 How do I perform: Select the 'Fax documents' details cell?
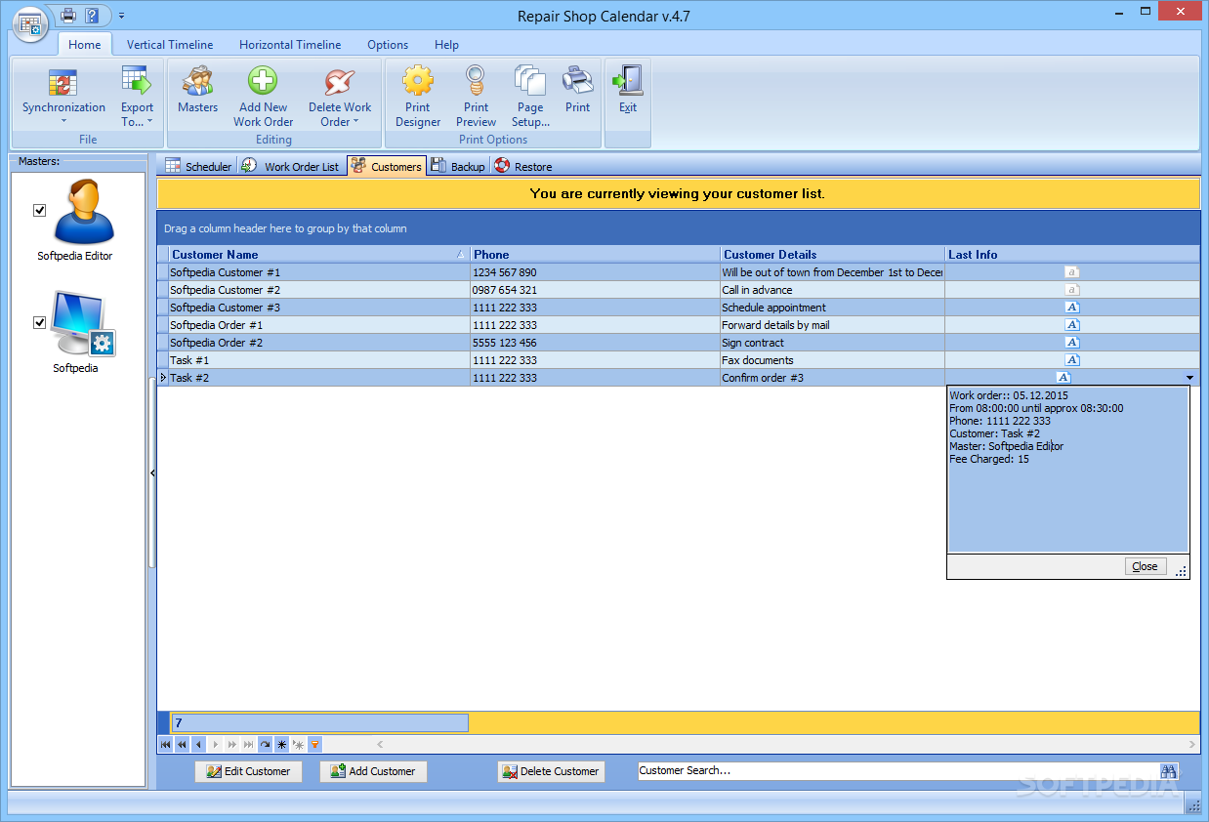(x=832, y=360)
